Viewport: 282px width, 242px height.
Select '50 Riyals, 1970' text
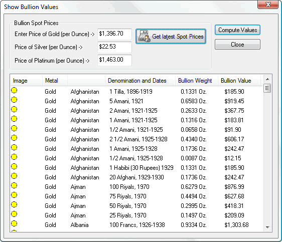pyautogui.click(x=128, y=206)
